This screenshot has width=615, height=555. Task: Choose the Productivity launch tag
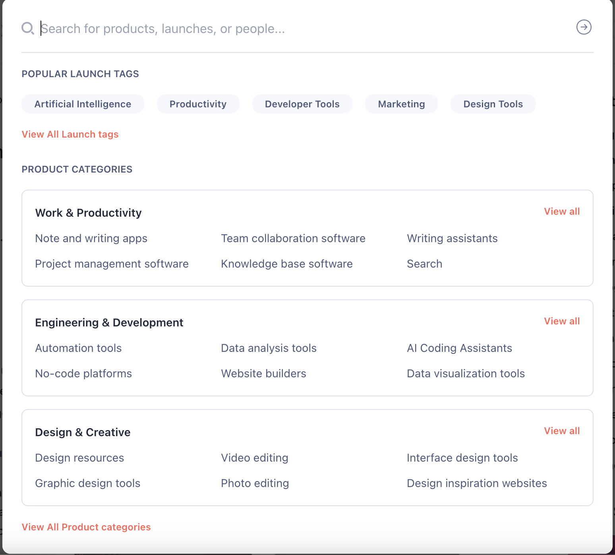click(198, 104)
